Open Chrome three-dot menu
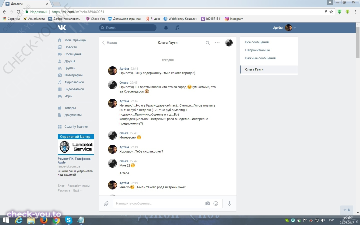This screenshot has height=225, width=360. coord(355,12)
